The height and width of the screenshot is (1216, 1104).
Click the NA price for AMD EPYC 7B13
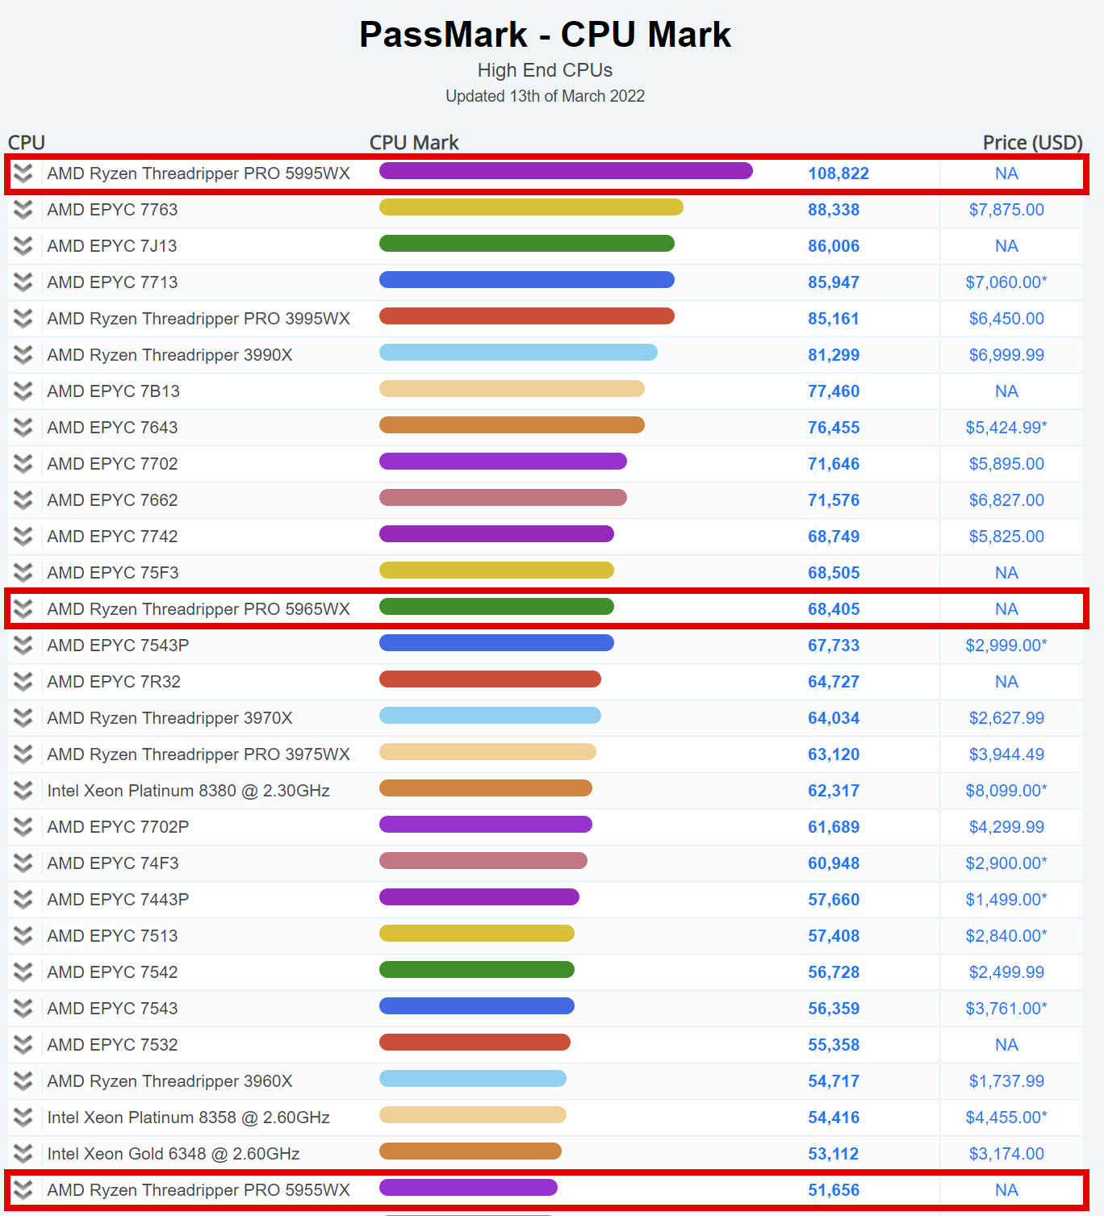(1006, 391)
